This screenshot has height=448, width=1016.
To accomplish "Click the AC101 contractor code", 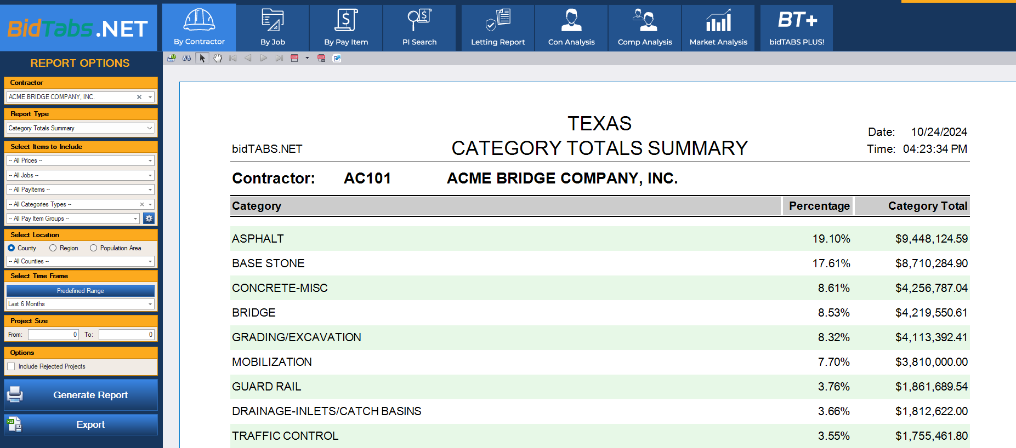I will pyautogui.click(x=367, y=178).
